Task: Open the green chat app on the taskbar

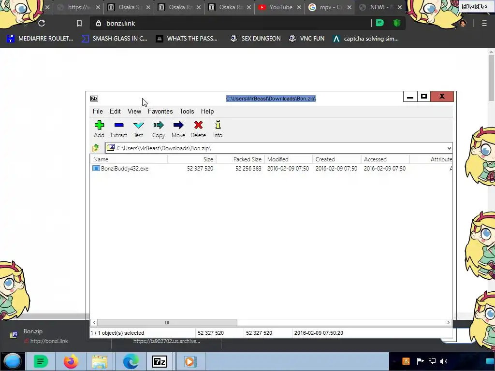Action: coord(41,361)
